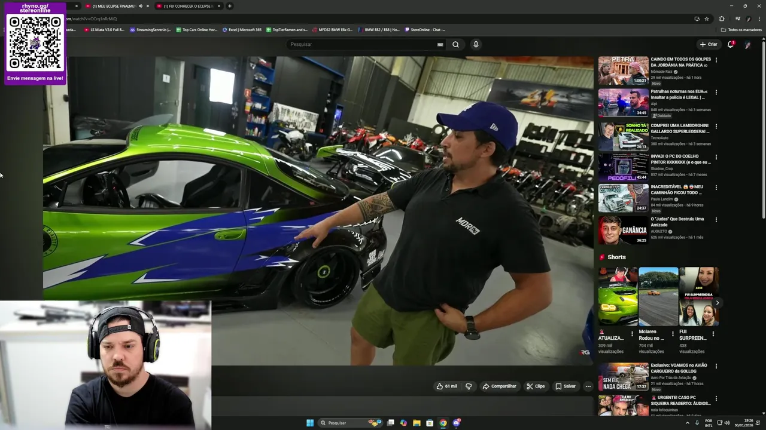This screenshot has width=766, height=430.
Task: Open Windows Start menu
Action: pyautogui.click(x=310, y=423)
